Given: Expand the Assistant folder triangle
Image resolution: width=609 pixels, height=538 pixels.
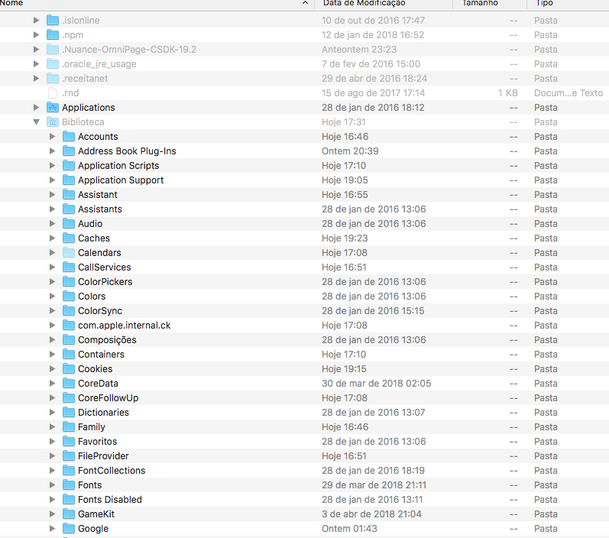Looking at the screenshot, I should point(52,194).
